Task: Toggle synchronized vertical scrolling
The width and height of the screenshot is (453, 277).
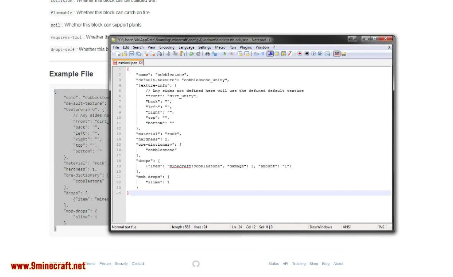Action: 240,54
